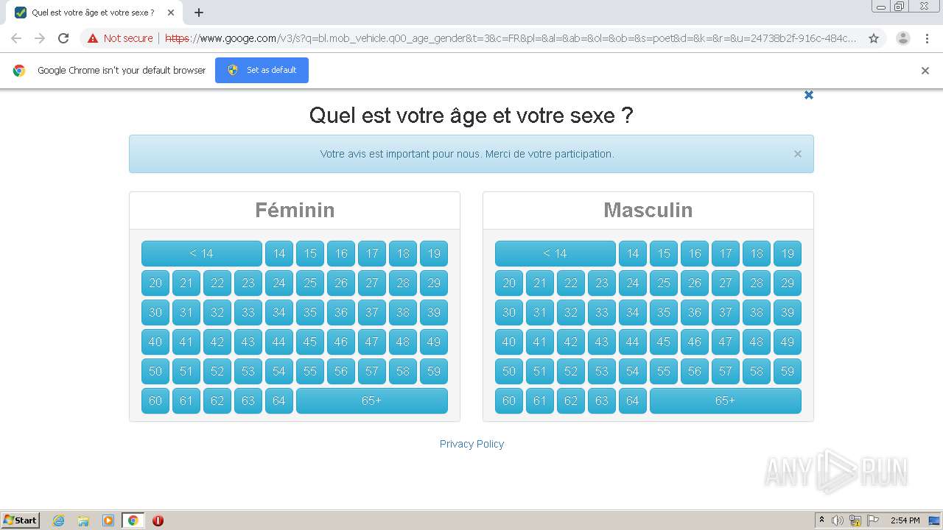The height and width of the screenshot is (530, 943).
Task: Dismiss the 'Votre avis est important' alert
Action: tap(797, 154)
